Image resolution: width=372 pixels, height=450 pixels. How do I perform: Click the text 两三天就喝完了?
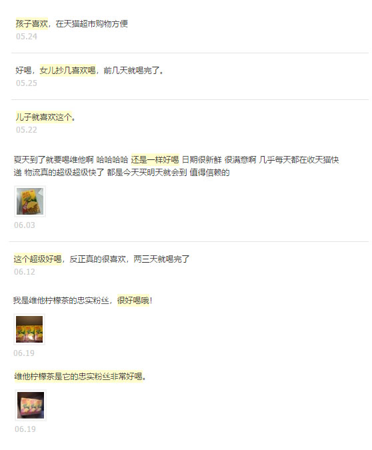(x=161, y=259)
